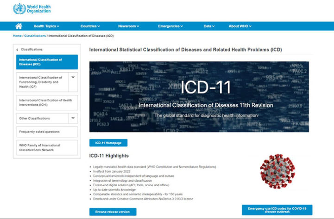334x219 pixels.
Task: Click the Browse release version button
Action: [x=113, y=212]
